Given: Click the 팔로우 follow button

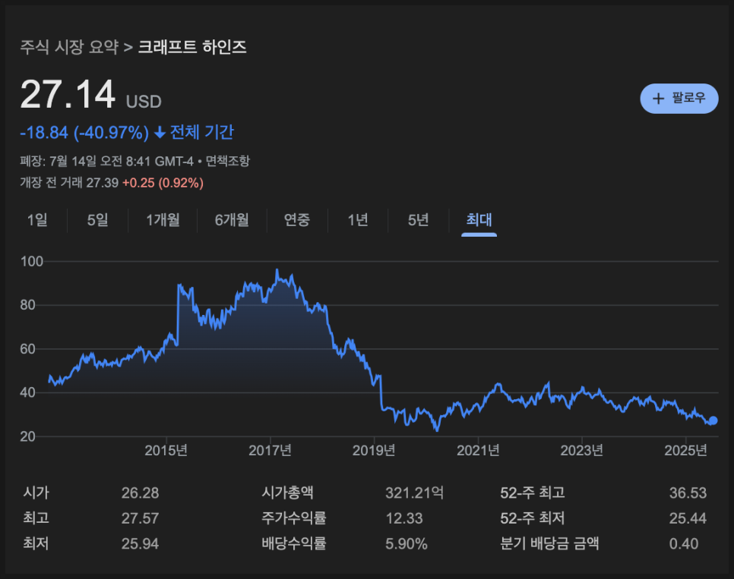Looking at the screenshot, I should tap(679, 98).
